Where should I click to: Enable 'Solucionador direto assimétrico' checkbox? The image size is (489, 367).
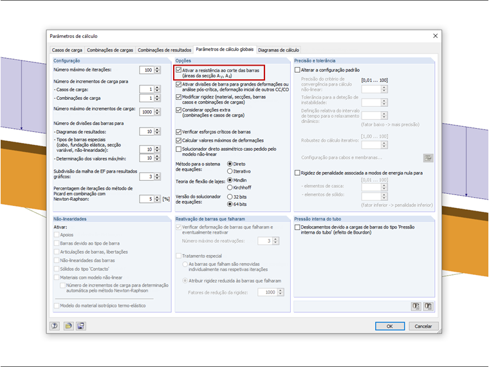click(179, 149)
